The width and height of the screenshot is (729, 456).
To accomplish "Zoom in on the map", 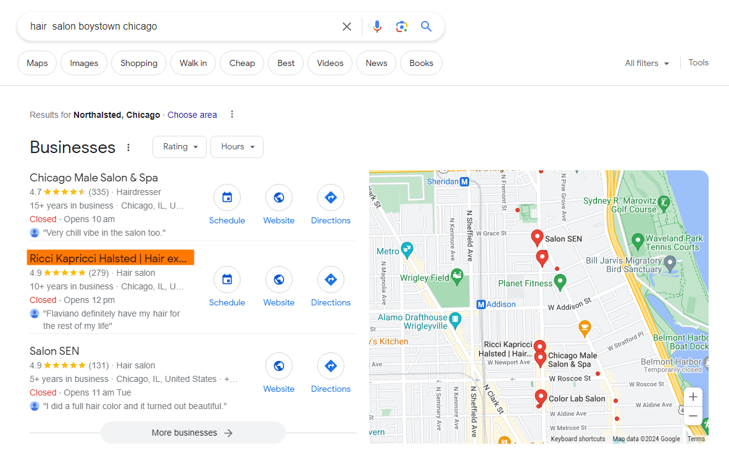I will [693, 397].
